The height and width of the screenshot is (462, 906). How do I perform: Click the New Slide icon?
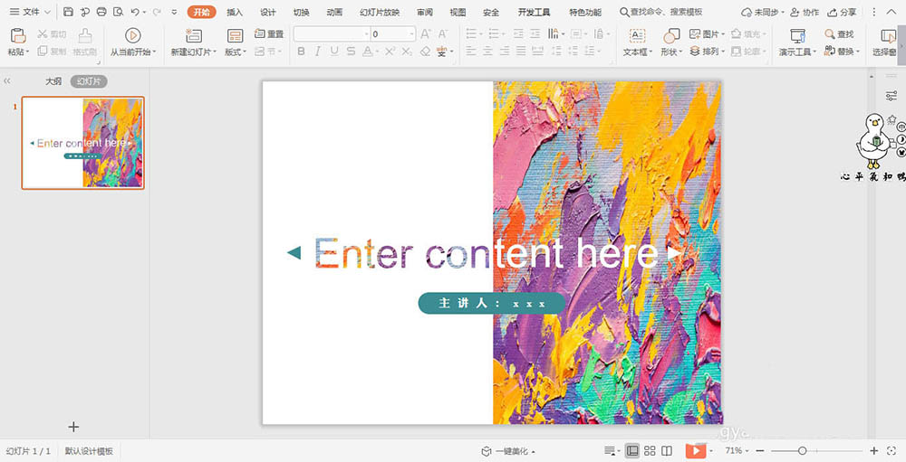coord(194,36)
